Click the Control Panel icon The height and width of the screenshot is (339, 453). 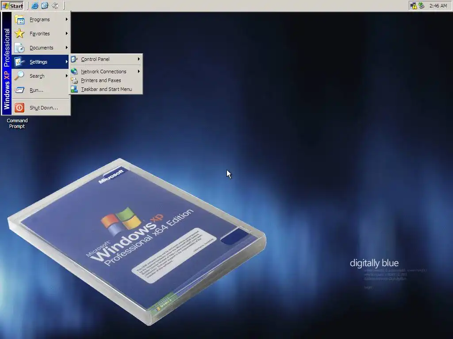tap(74, 59)
